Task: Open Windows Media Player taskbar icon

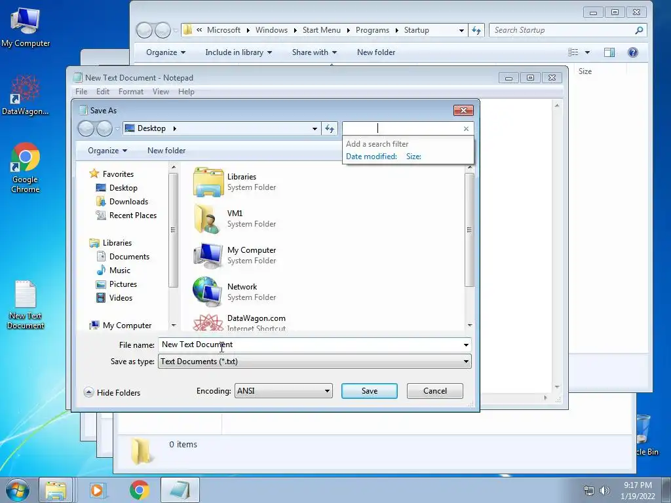Action: tap(97, 490)
